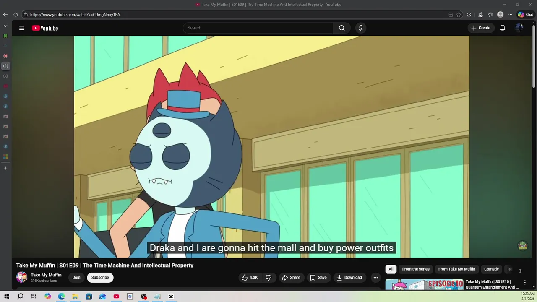This screenshot has width=537, height=302.
Task: Open the gear settings tab in sidebar
Action: click(x=5, y=76)
